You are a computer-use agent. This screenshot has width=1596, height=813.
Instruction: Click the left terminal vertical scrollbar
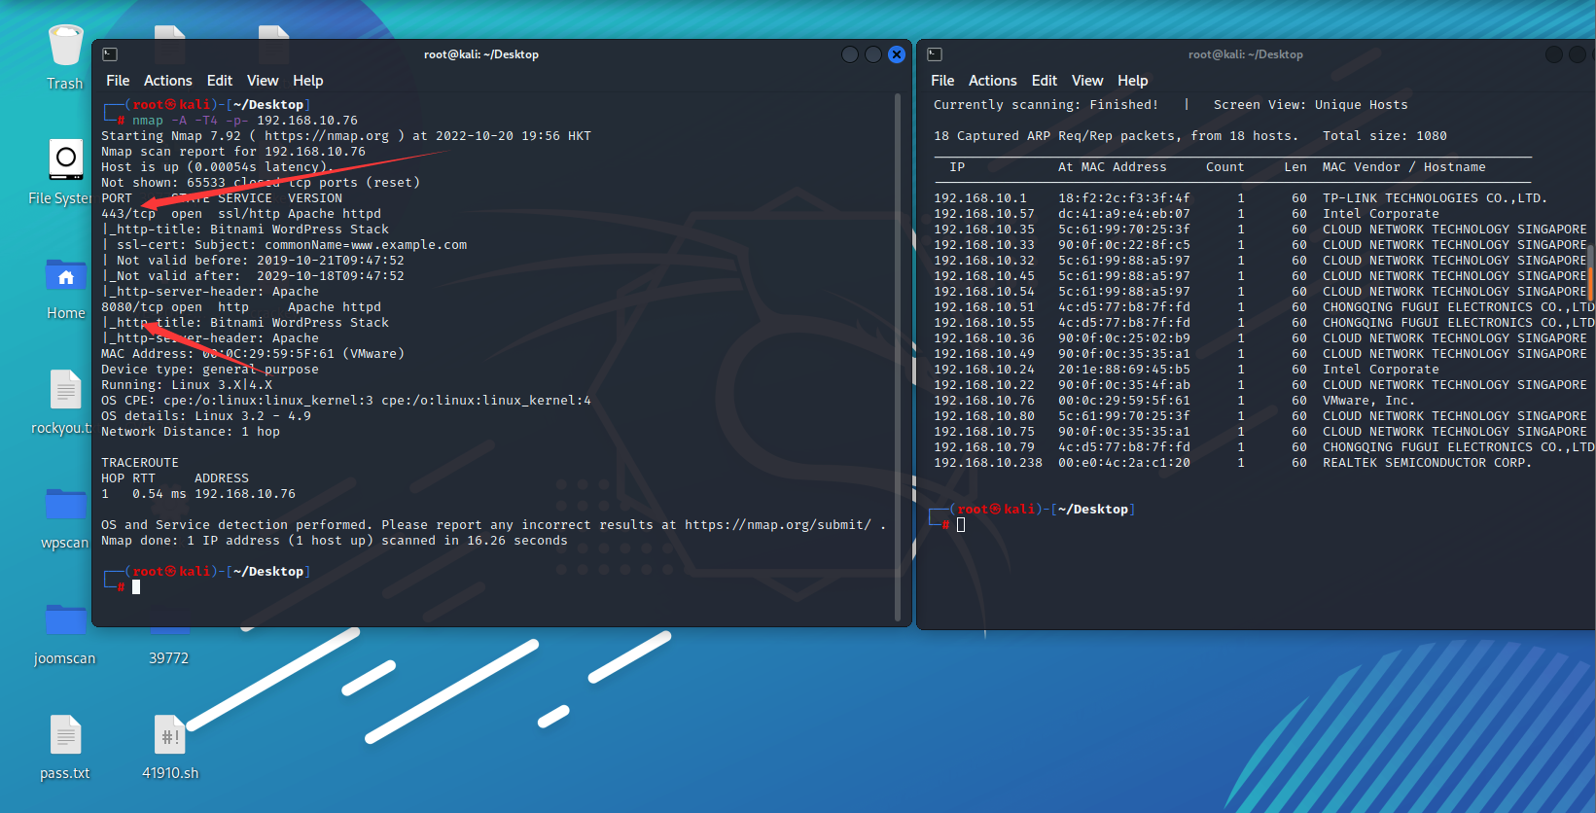click(x=898, y=358)
